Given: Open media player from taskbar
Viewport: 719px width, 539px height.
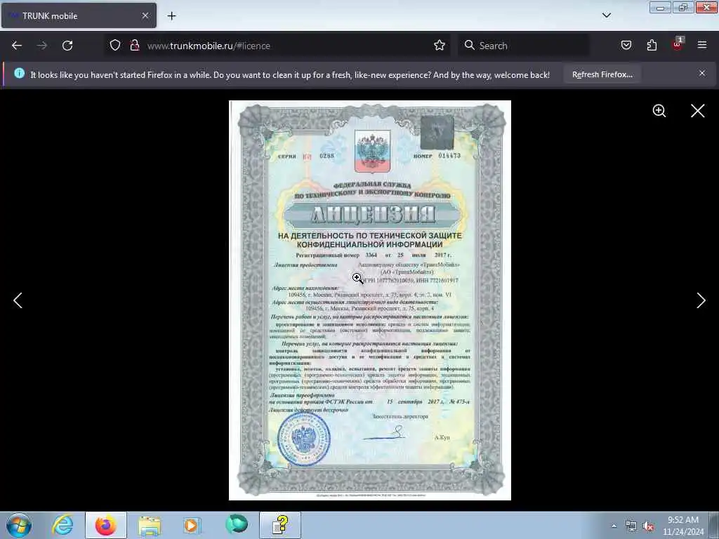Looking at the screenshot, I should point(192,525).
